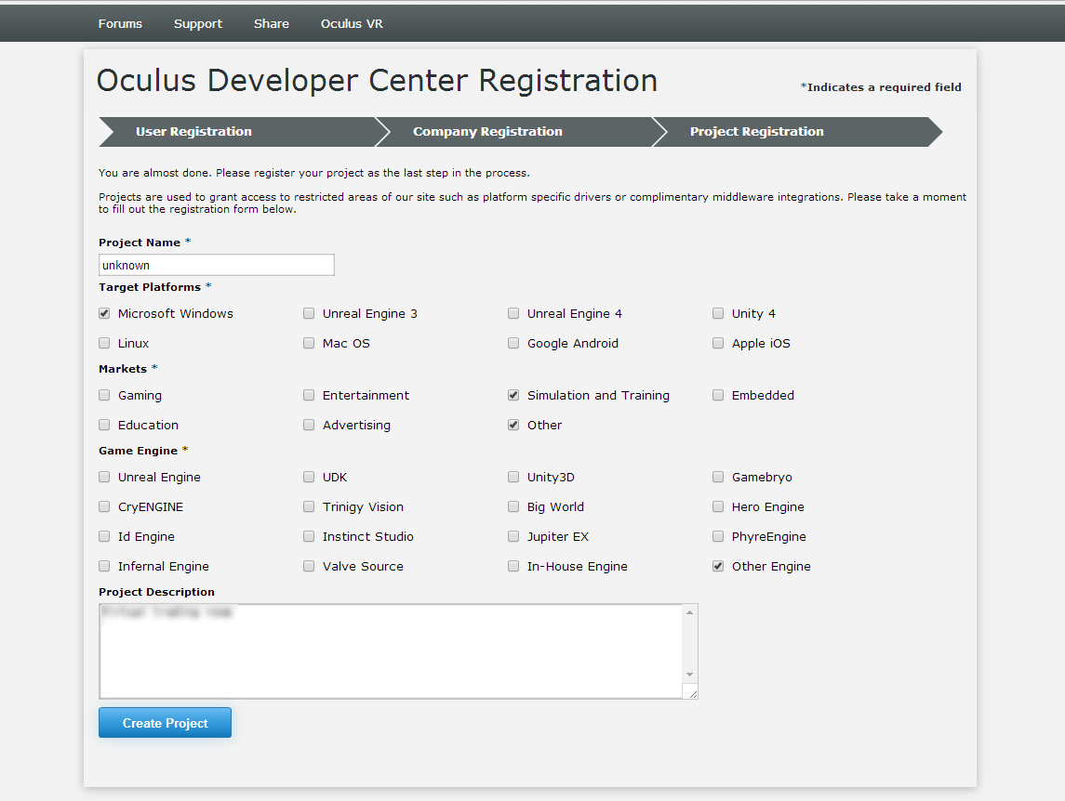Check Hero Engine game engine
The image size is (1065, 801).
(x=718, y=507)
